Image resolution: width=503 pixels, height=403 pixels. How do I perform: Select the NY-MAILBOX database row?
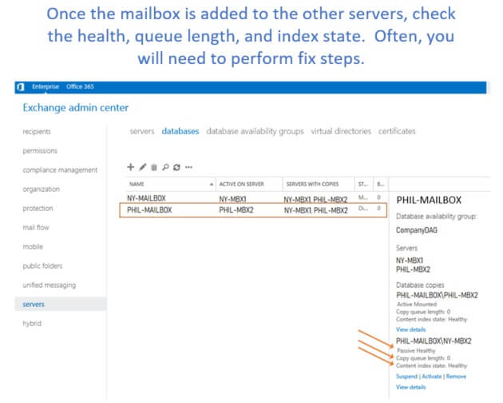click(253, 198)
